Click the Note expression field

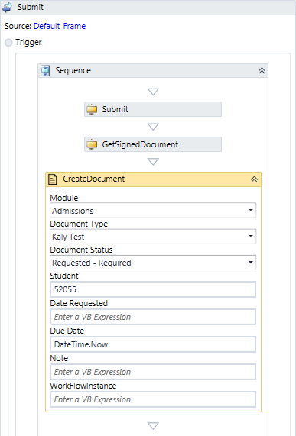tap(153, 372)
